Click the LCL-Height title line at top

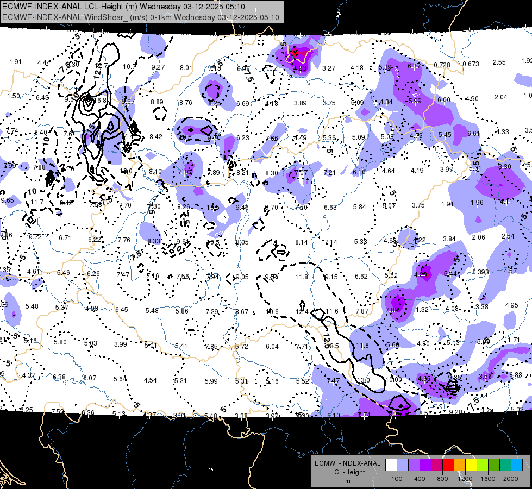pyautogui.click(x=123, y=7)
